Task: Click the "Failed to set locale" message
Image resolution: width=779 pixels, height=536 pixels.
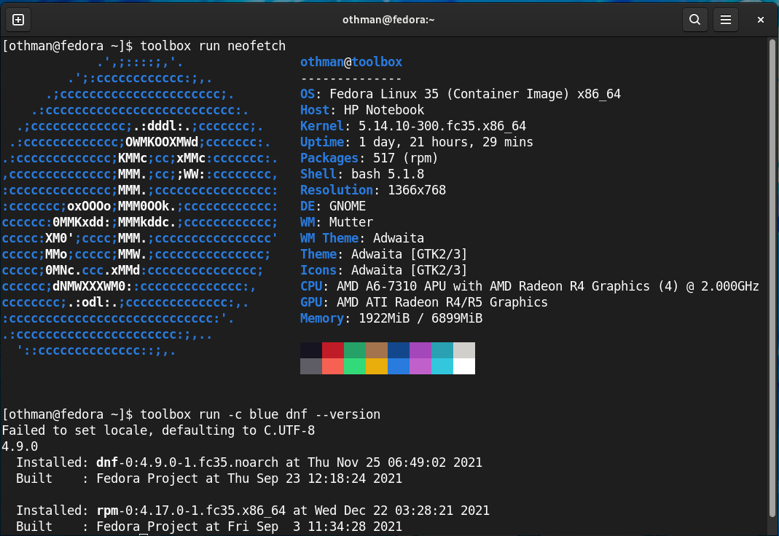Action: point(158,430)
